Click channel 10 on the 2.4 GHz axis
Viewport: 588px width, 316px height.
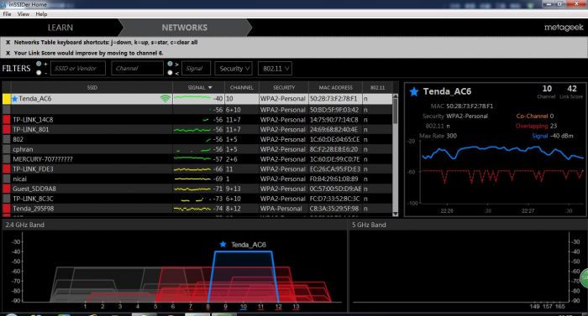click(x=244, y=306)
